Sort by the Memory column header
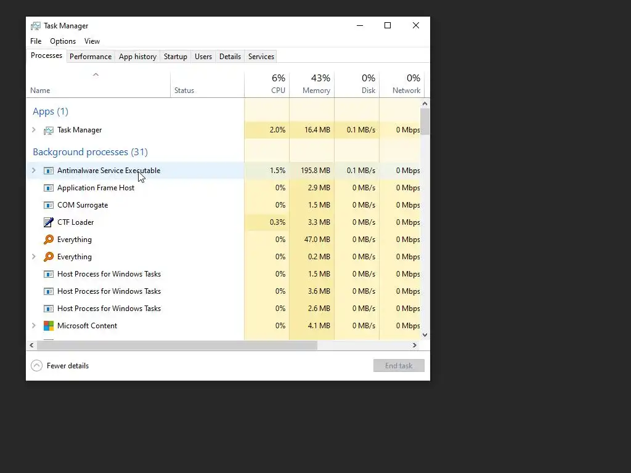This screenshot has width=631, height=473. coord(312,84)
